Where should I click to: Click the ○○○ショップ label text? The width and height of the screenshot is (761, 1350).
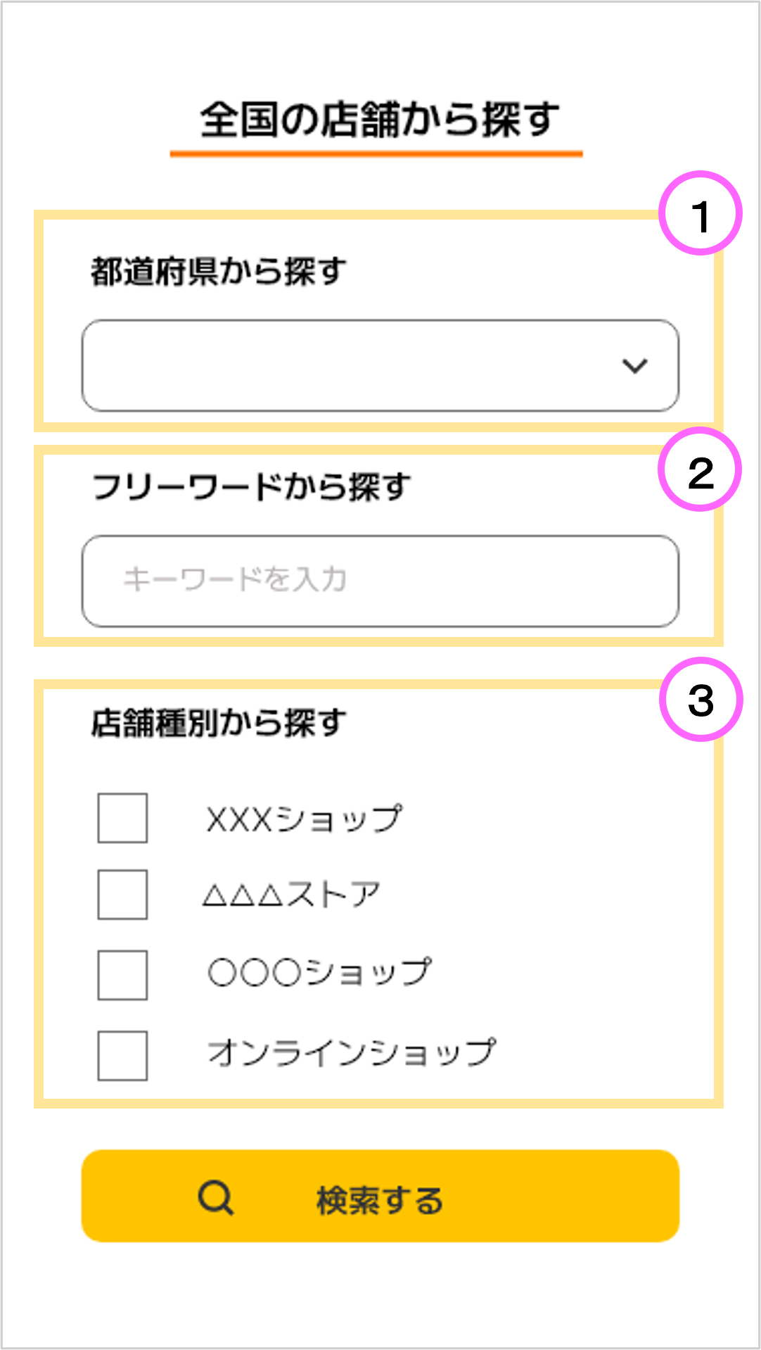319,973
